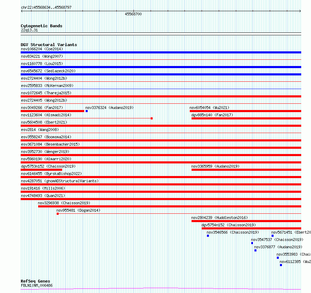
Task: Select the nsv3296938 (Chaisson2019) label
Action: (x=64, y=203)
